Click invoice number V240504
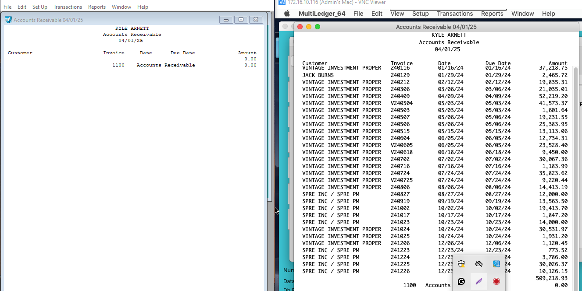582x291 pixels. pyautogui.click(x=402, y=103)
